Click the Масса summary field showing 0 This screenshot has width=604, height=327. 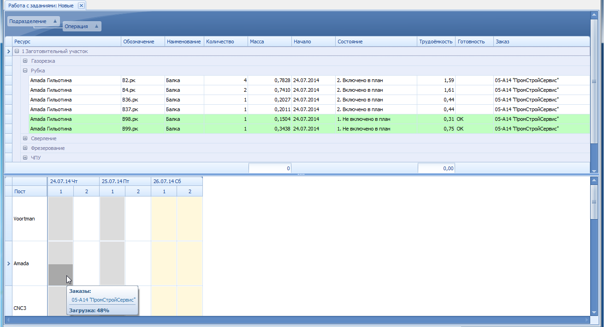coord(270,168)
